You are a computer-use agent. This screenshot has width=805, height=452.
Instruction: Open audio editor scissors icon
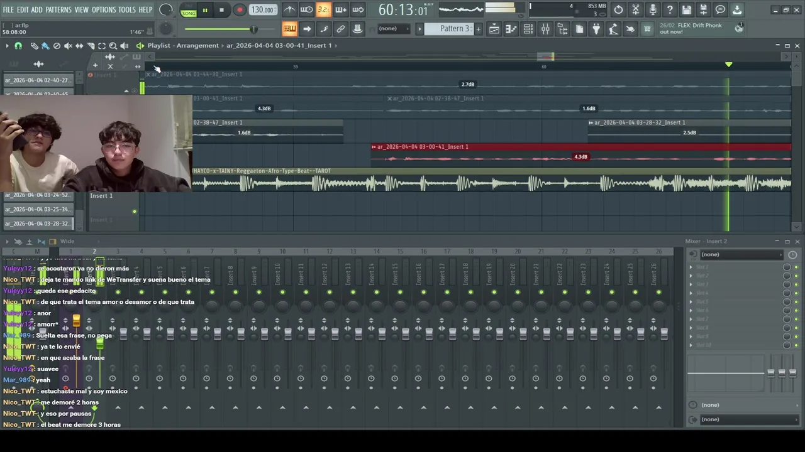click(636, 9)
